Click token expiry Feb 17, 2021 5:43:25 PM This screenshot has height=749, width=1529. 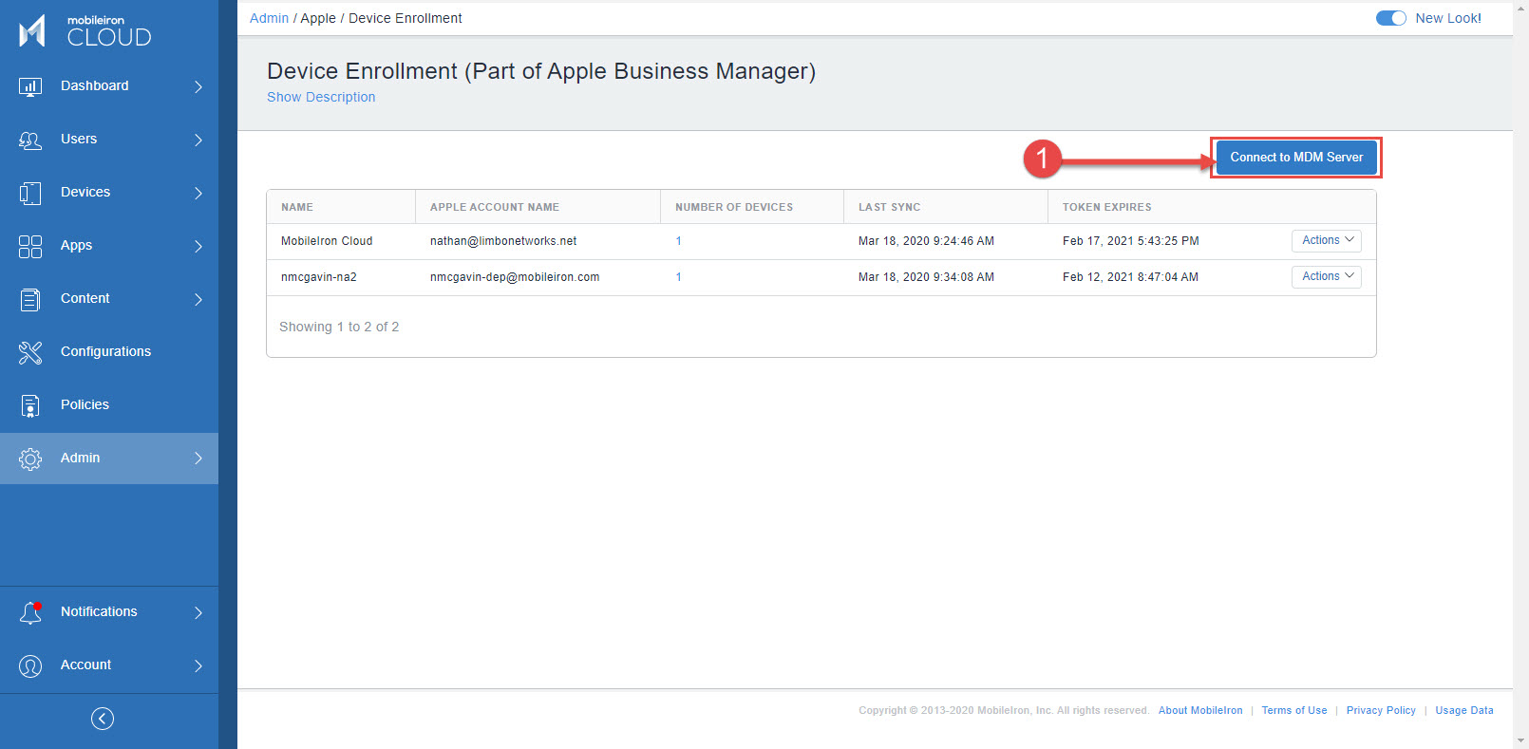pos(1131,241)
